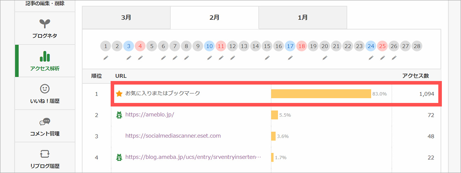This screenshot has width=461, height=173.
Task: Open the blog.ameba.jp srventryinsert link
Action: pos(193,157)
